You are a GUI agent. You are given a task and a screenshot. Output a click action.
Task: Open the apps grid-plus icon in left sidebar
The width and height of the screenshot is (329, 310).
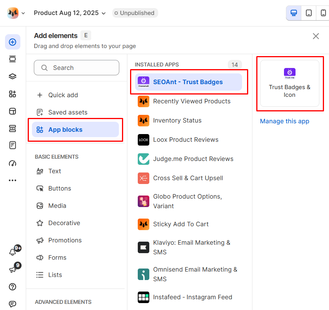(x=13, y=94)
